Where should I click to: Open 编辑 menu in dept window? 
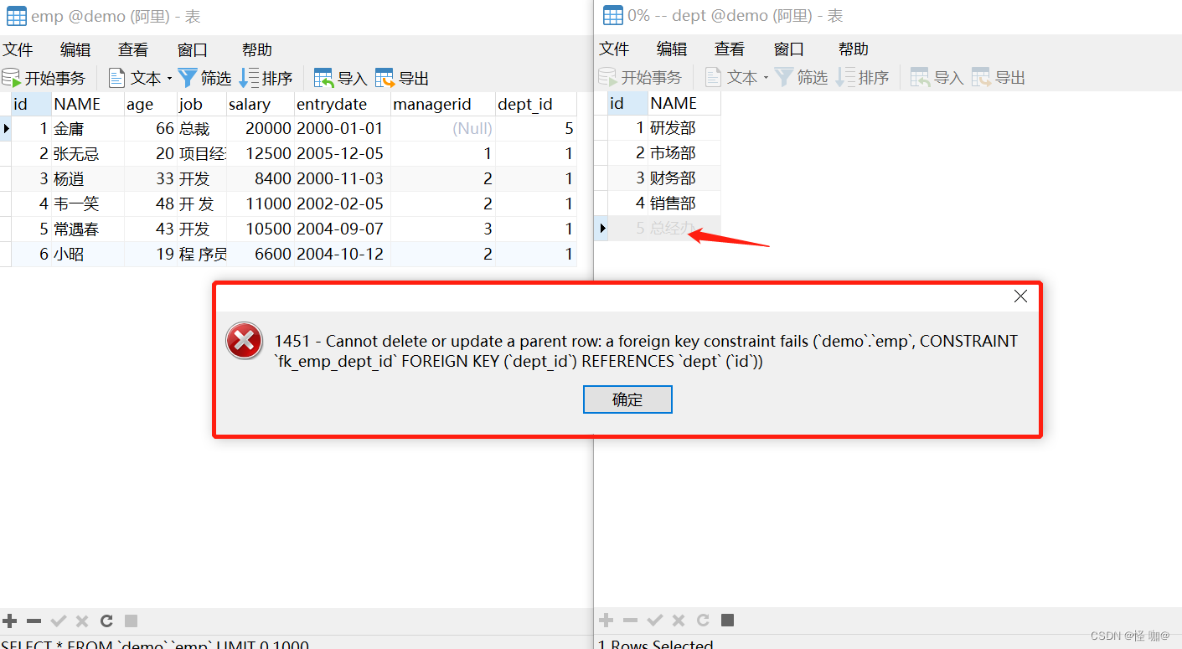(x=672, y=49)
